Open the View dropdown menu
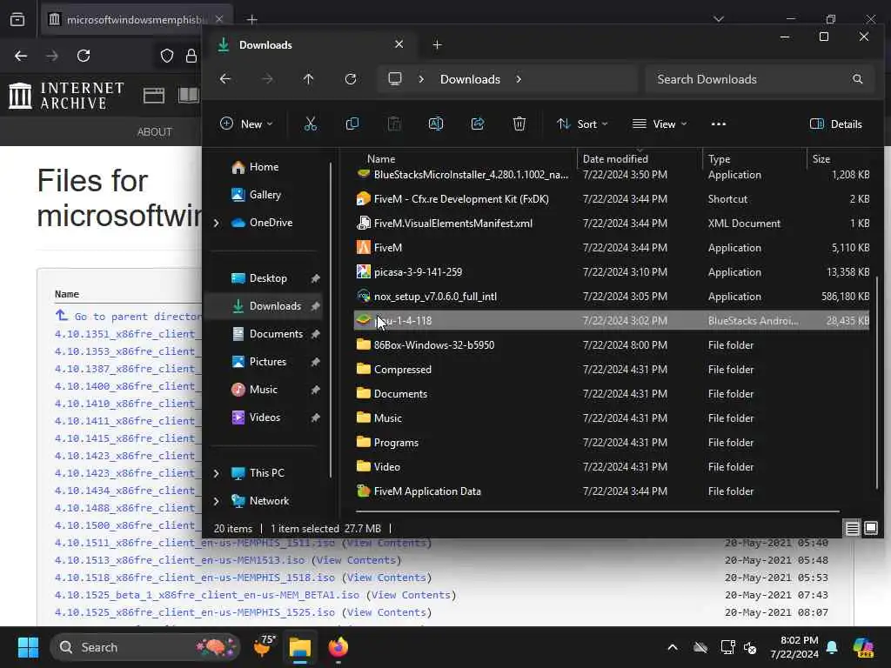 (x=660, y=124)
